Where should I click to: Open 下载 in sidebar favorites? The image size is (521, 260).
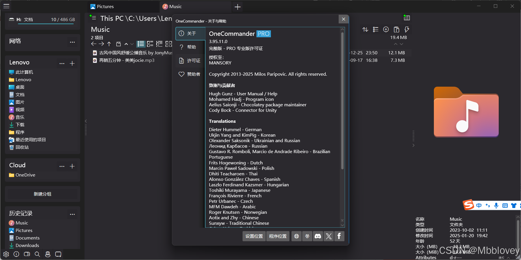20,125
